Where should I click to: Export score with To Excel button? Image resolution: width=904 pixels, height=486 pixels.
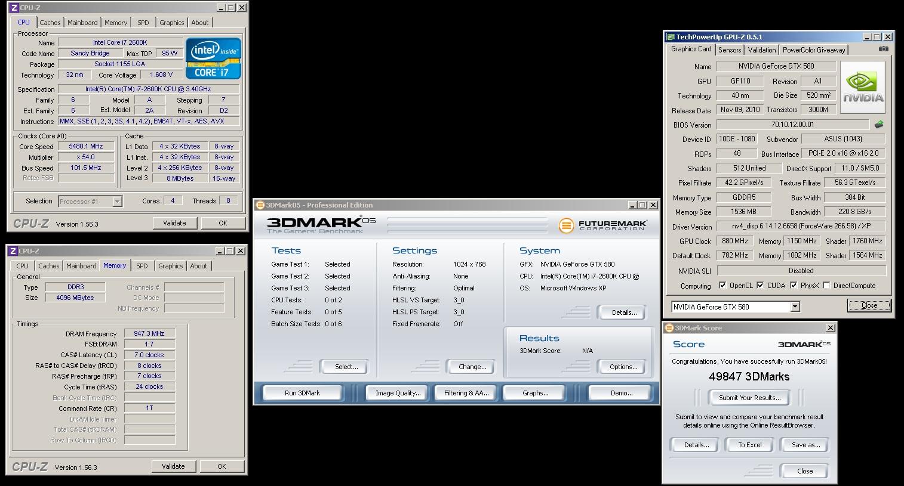point(749,445)
